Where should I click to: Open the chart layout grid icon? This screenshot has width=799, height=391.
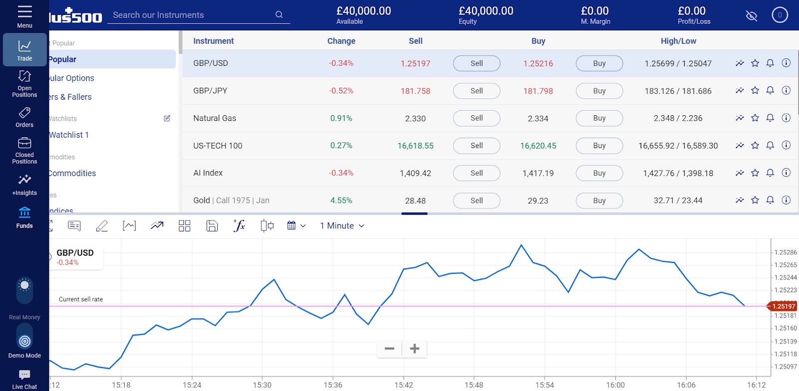pos(184,226)
